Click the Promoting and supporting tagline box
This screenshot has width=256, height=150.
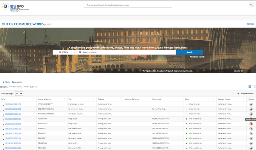128,5
